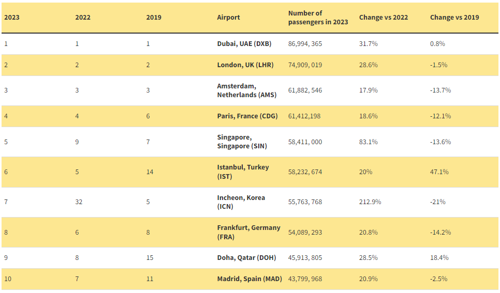Click the 2022 rank '32' for Incheon
This screenshot has height=293, width=500.
pyautogui.click(x=79, y=202)
